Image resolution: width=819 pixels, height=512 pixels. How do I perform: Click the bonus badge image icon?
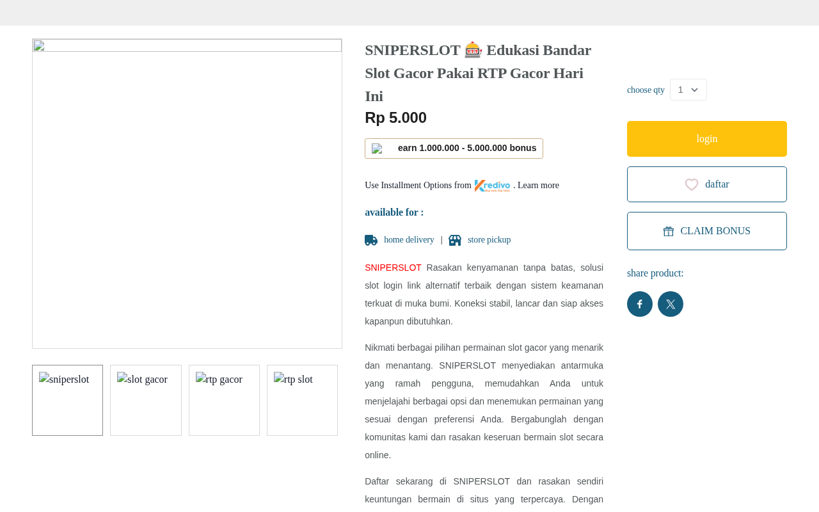point(378,148)
